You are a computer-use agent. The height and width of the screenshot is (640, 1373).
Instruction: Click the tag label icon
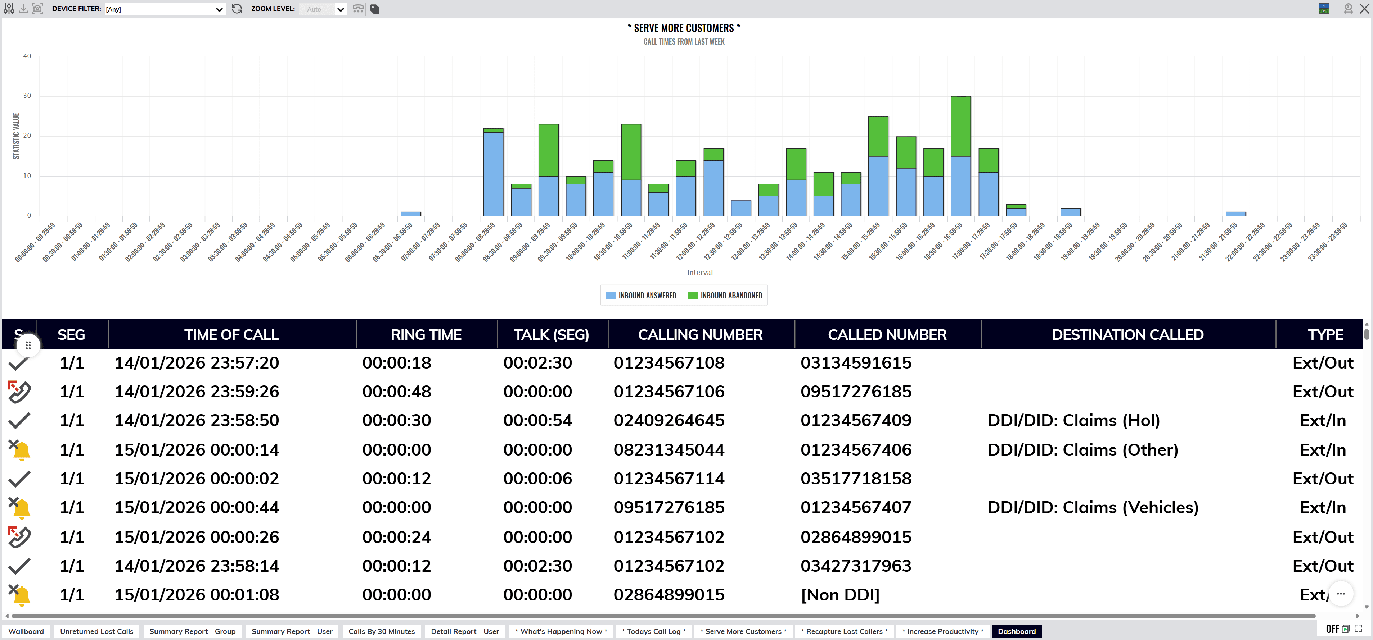pos(375,9)
